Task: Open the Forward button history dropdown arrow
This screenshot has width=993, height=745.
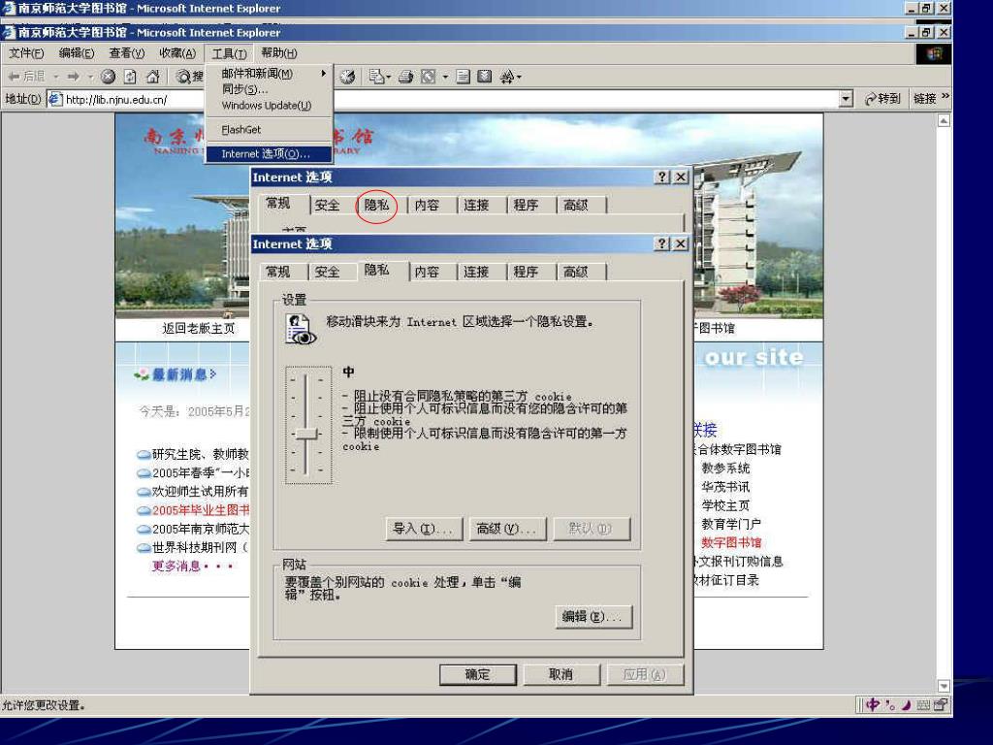Action: 90,77
